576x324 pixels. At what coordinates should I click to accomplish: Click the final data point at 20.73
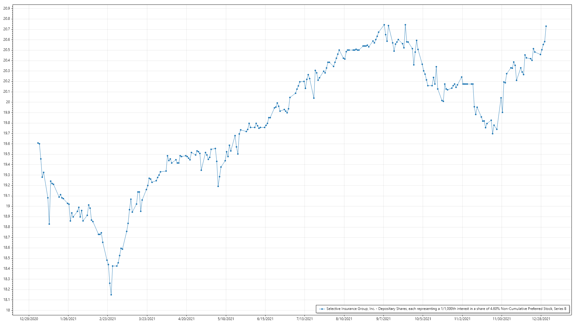click(x=546, y=26)
